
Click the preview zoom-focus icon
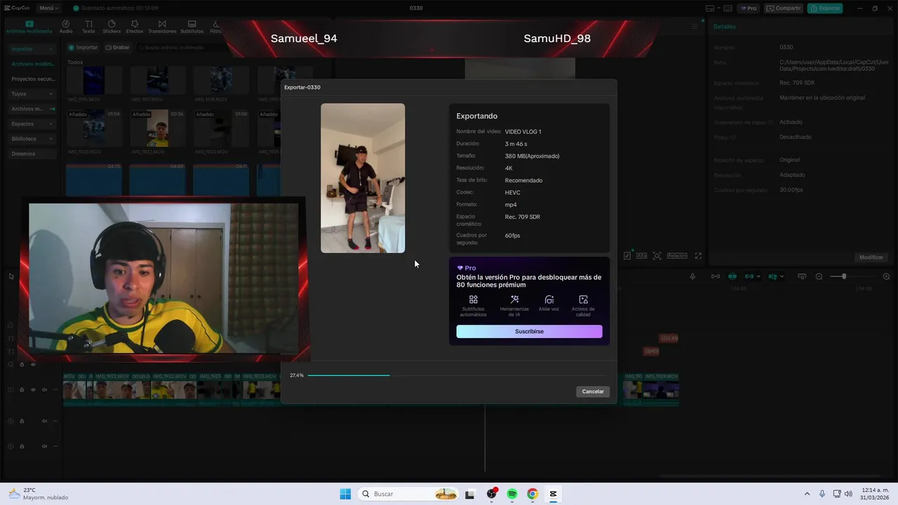point(657,256)
